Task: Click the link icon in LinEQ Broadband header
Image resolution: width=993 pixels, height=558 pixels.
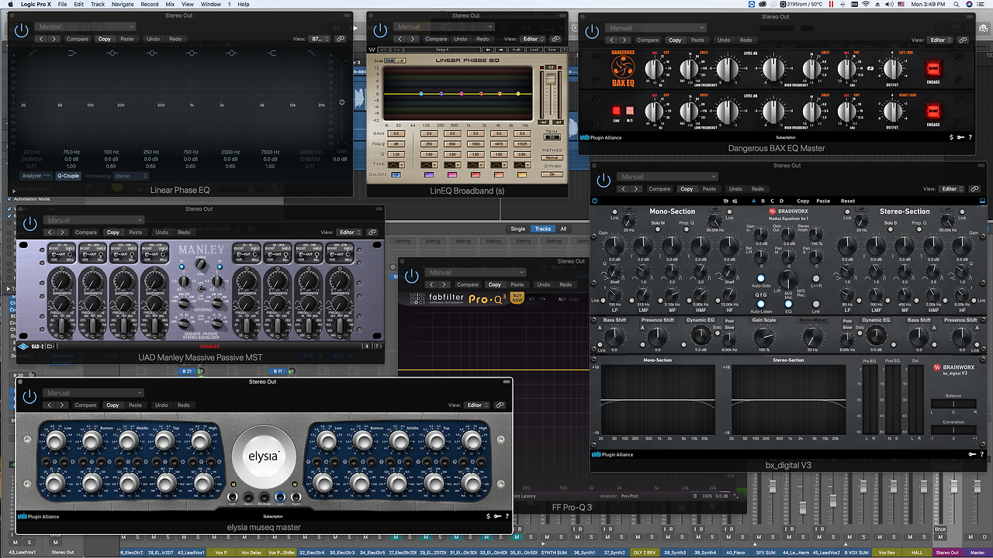Action: pyautogui.click(x=555, y=39)
